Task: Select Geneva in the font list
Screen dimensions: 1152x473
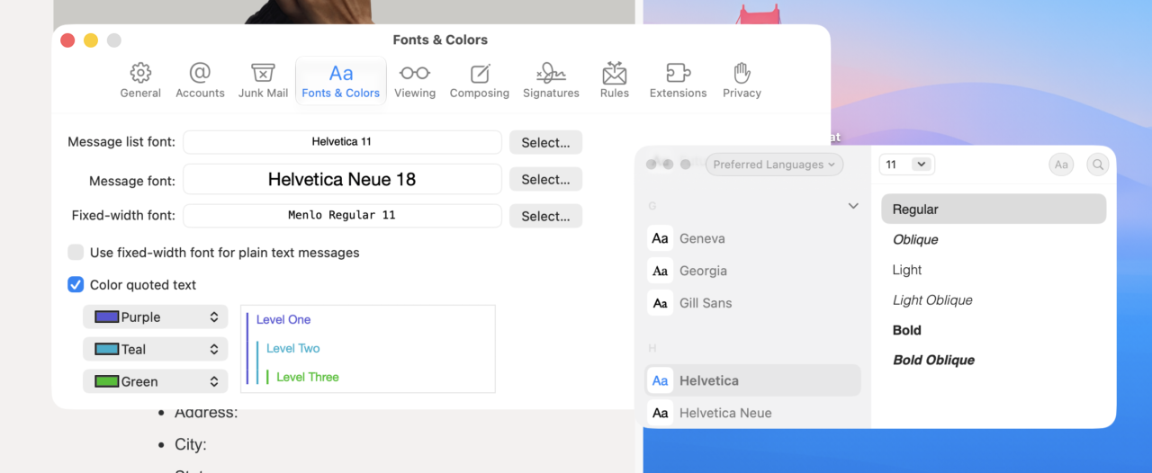Action: tap(752, 238)
